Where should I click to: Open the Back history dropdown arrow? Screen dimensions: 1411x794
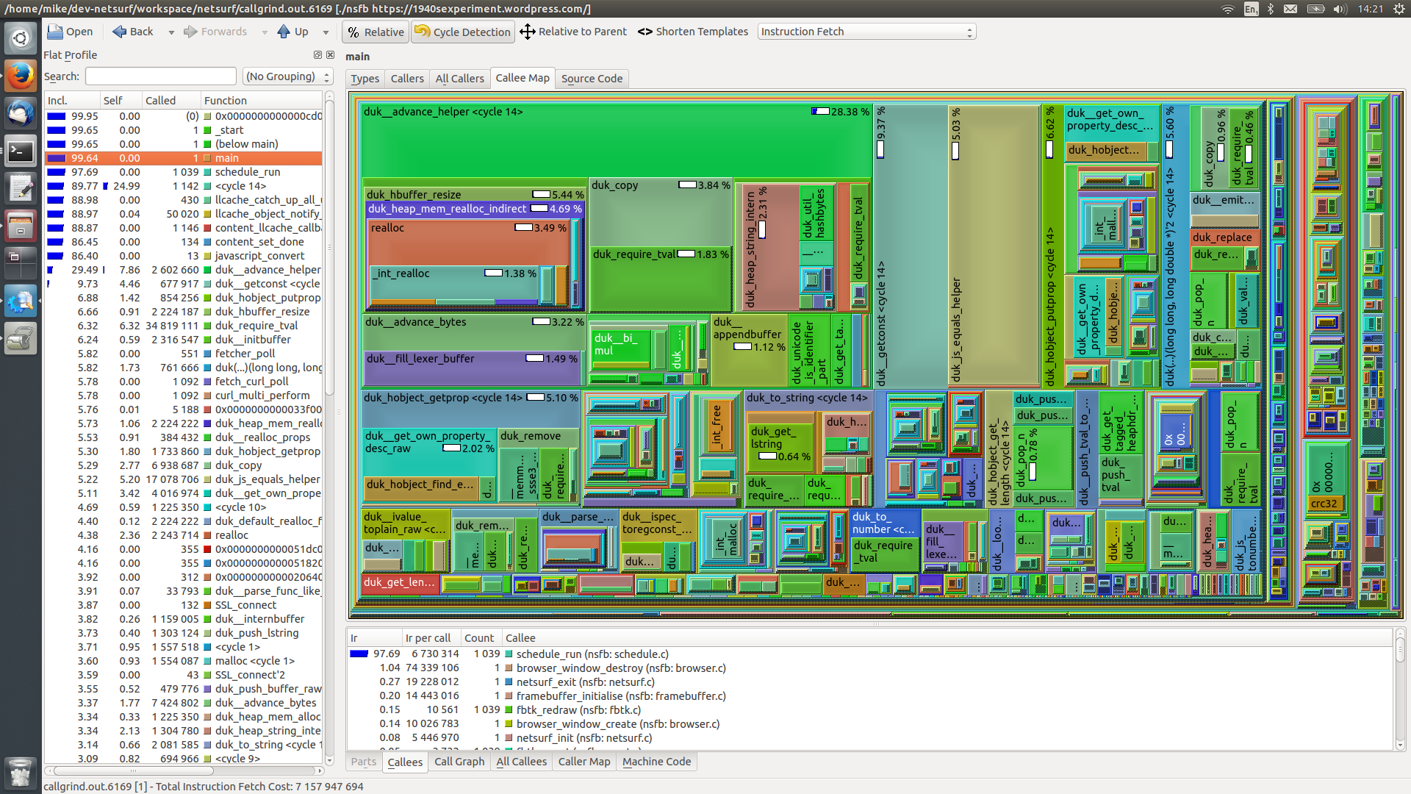171,32
